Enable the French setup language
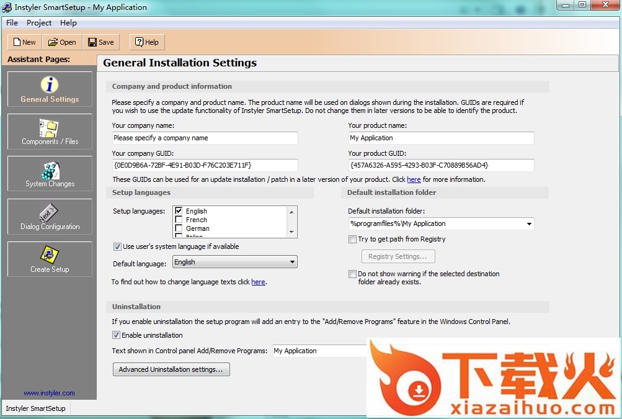The width and height of the screenshot is (622, 419). [x=179, y=220]
